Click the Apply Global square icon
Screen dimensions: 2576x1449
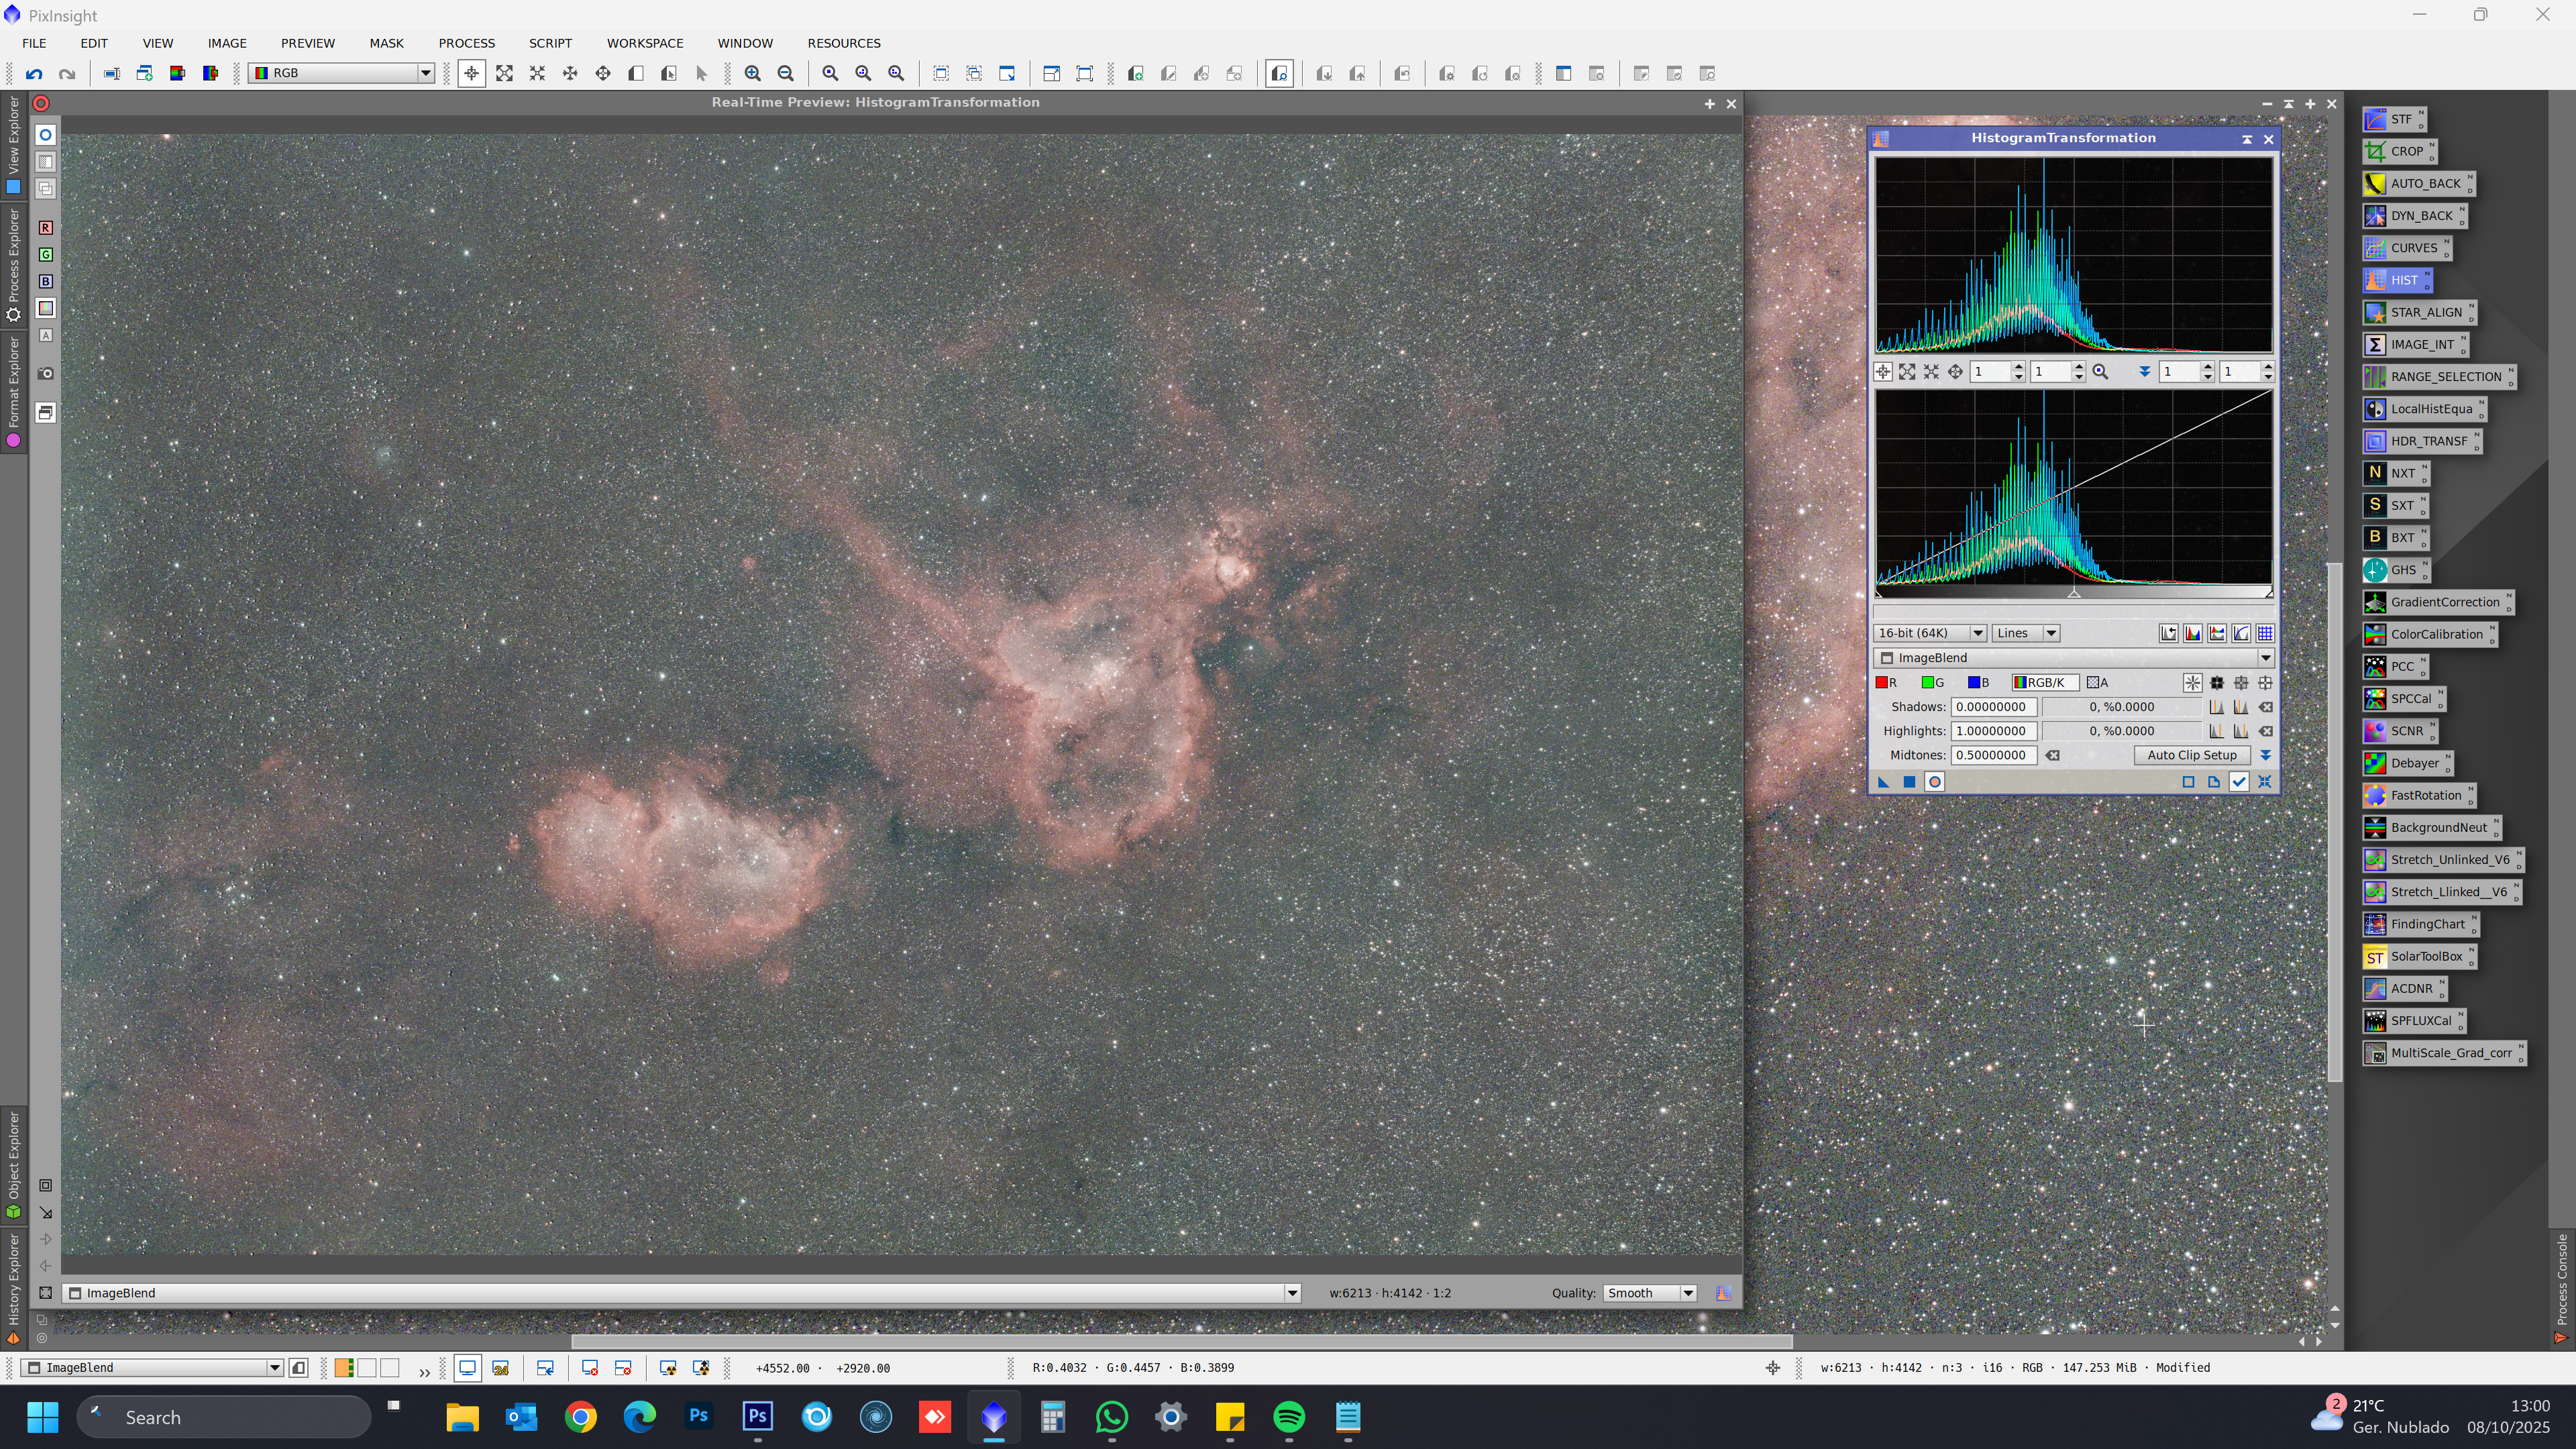coord(1909,782)
